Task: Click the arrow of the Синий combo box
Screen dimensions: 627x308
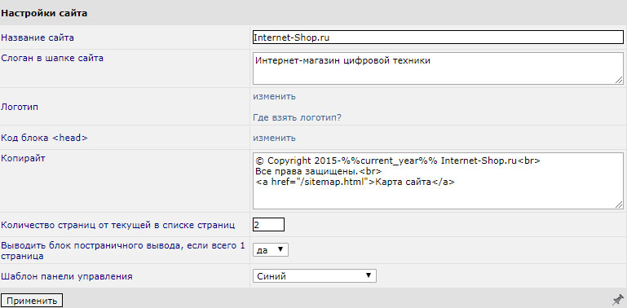Action: pos(369,275)
